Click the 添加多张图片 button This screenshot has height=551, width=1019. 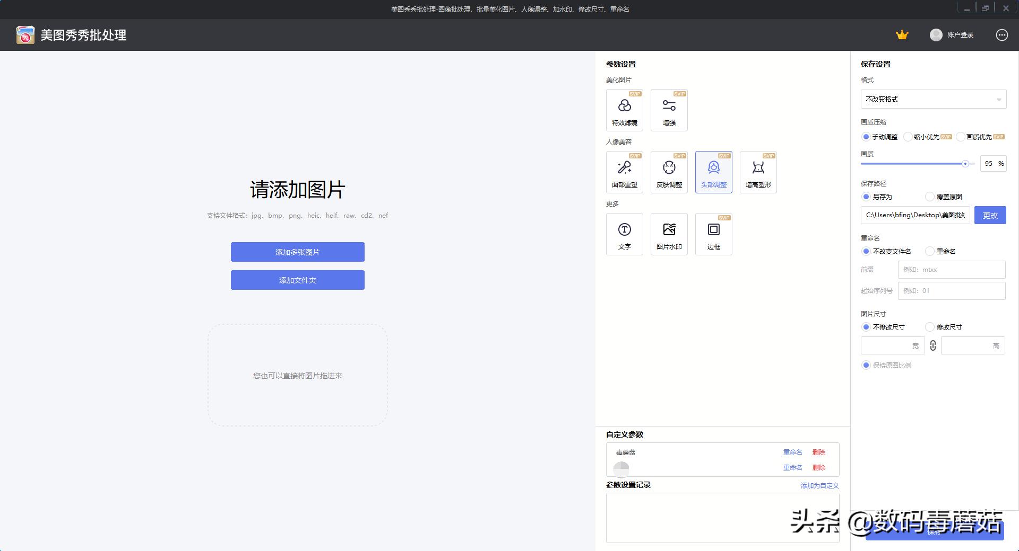(297, 252)
